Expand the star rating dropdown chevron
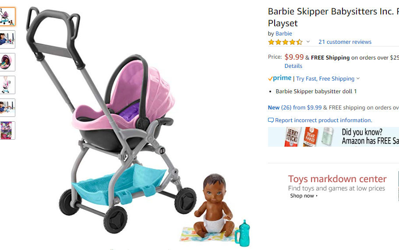Image resolution: width=399 pixels, height=250 pixels. point(308,42)
